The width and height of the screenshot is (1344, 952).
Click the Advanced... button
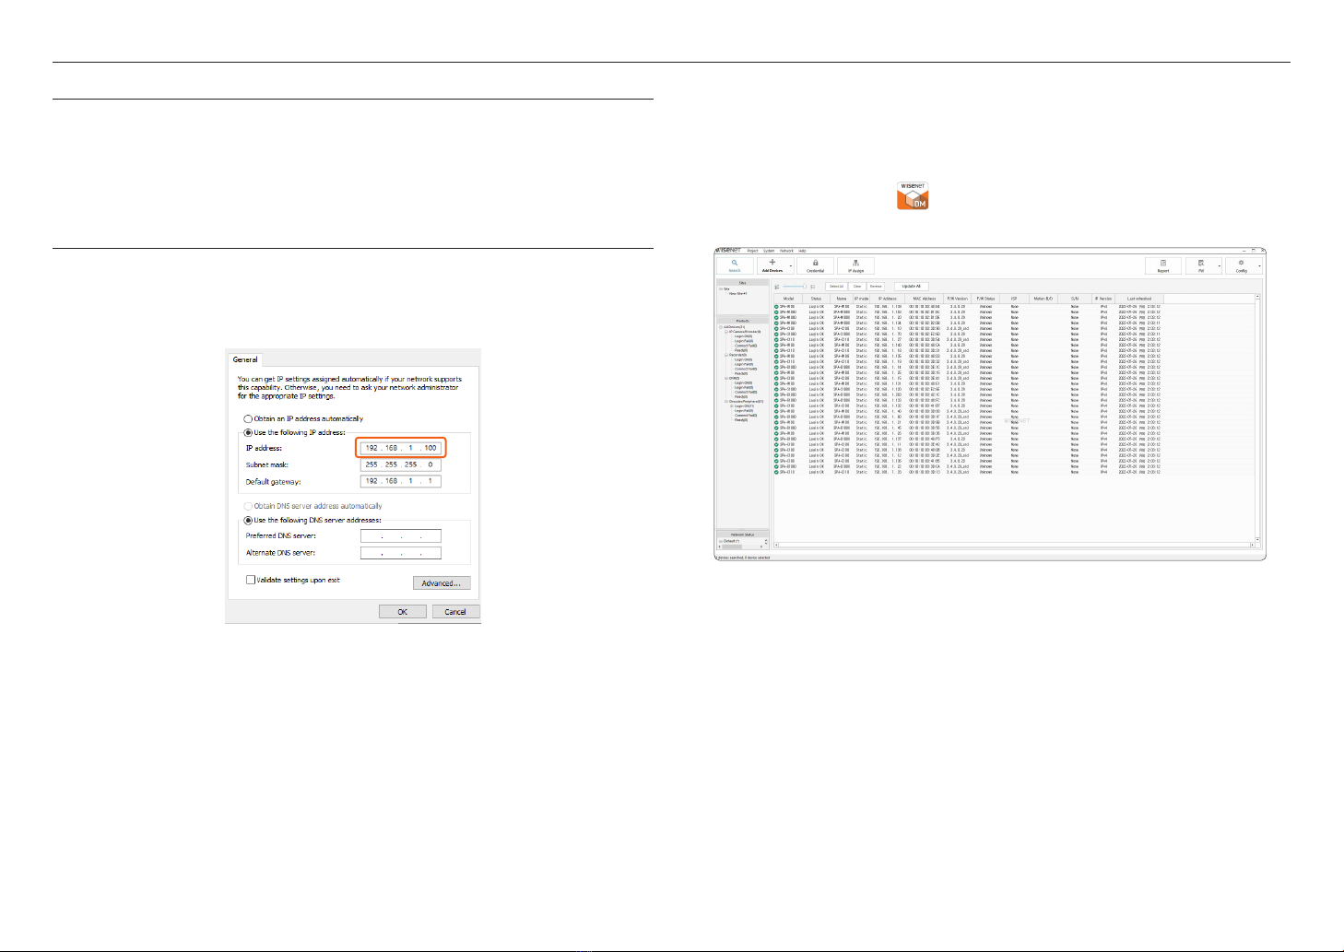tap(442, 583)
